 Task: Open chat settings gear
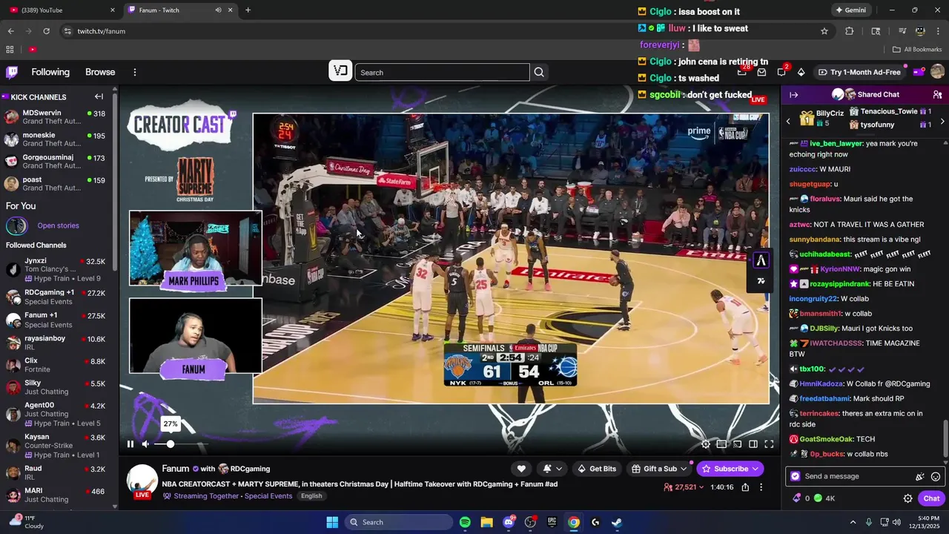point(907,498)
